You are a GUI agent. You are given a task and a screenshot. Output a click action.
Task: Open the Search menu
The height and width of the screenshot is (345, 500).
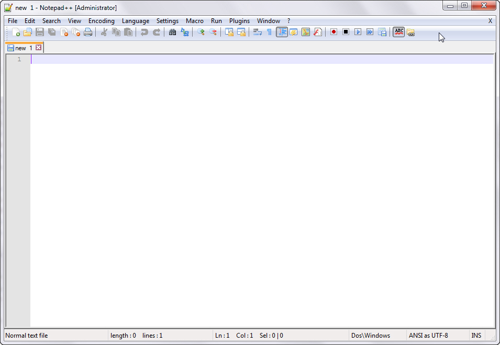(x=51, y=21)
